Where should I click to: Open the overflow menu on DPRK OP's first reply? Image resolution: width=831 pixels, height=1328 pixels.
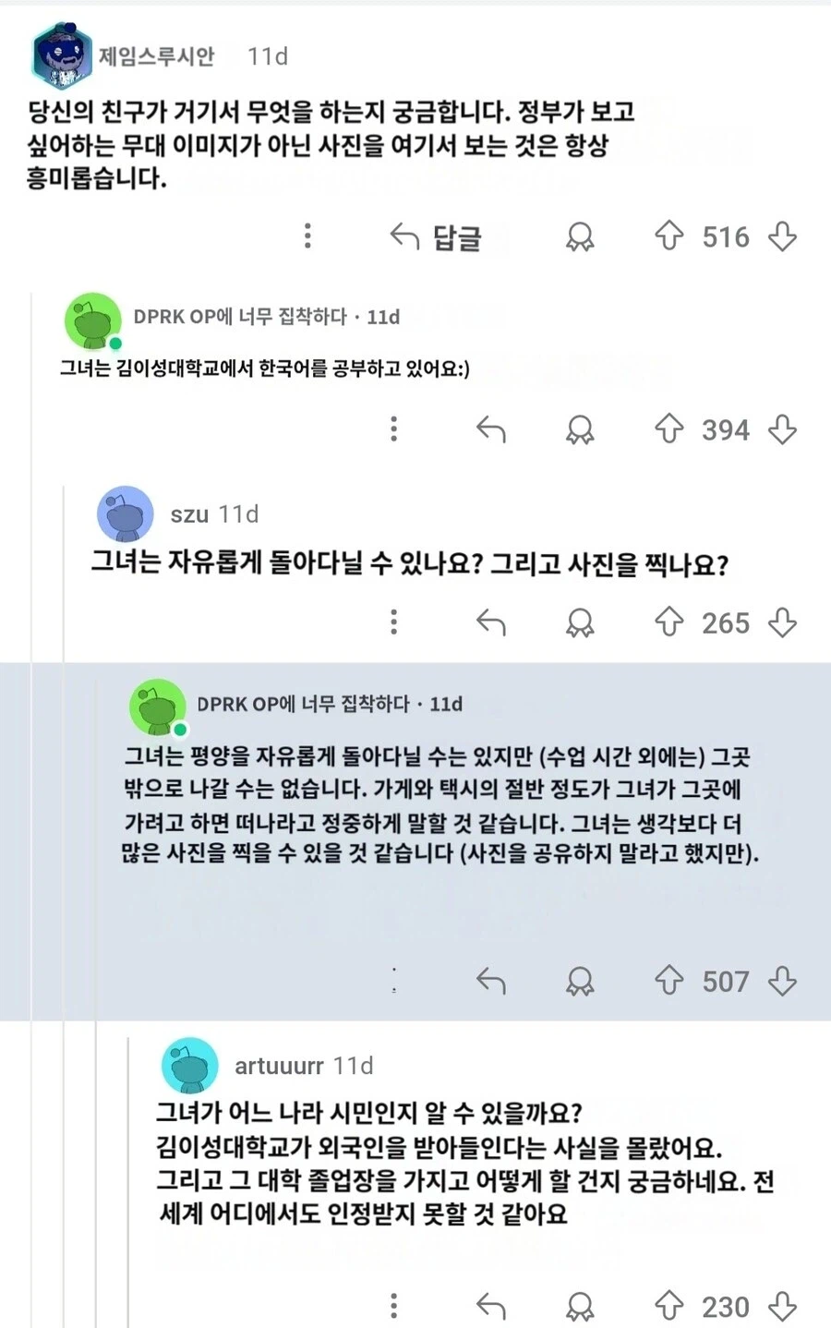(394, 429)
